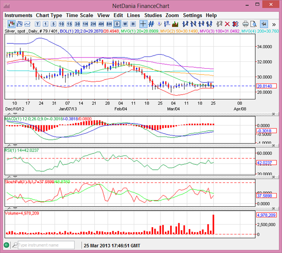The height and width of the screenshot is (253, 282).
Task: Close the StochFull study panel
Action: point(273,177)
